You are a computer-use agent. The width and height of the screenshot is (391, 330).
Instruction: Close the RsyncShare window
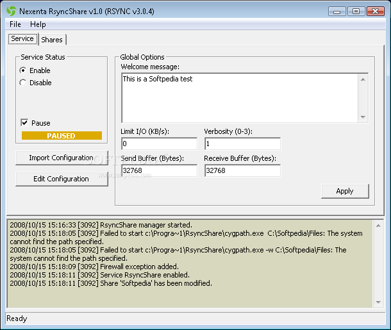click(x=375, y=12)
